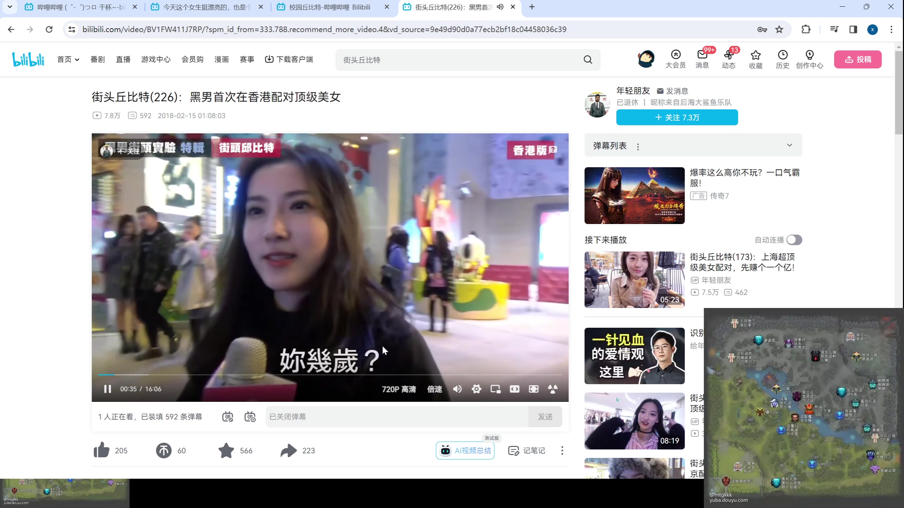The width and height of the screenshot is (904, 508).
Task: Click the coin donate icon
Action: (x=163, y=450)
